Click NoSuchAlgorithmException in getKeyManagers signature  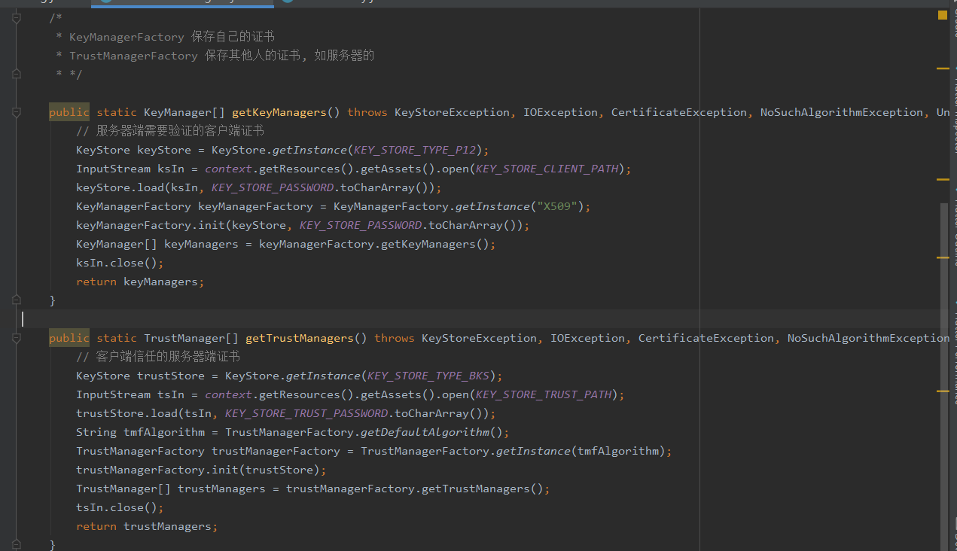pos(841,112)
